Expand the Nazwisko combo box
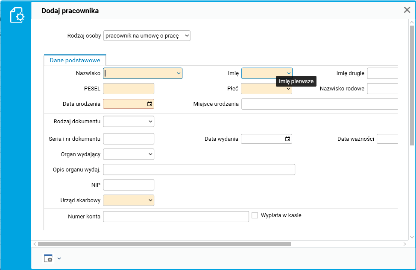 coord(179,73)
